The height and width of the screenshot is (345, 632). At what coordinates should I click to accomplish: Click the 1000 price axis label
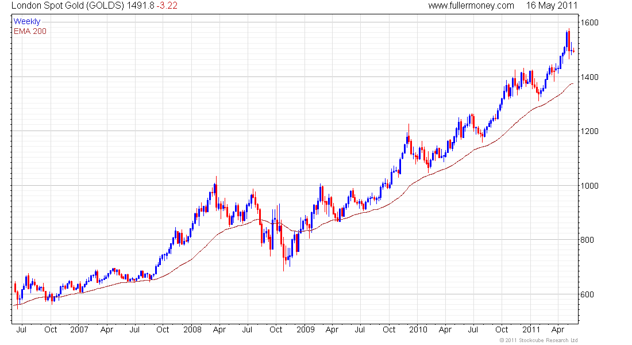tap(589, 186)
